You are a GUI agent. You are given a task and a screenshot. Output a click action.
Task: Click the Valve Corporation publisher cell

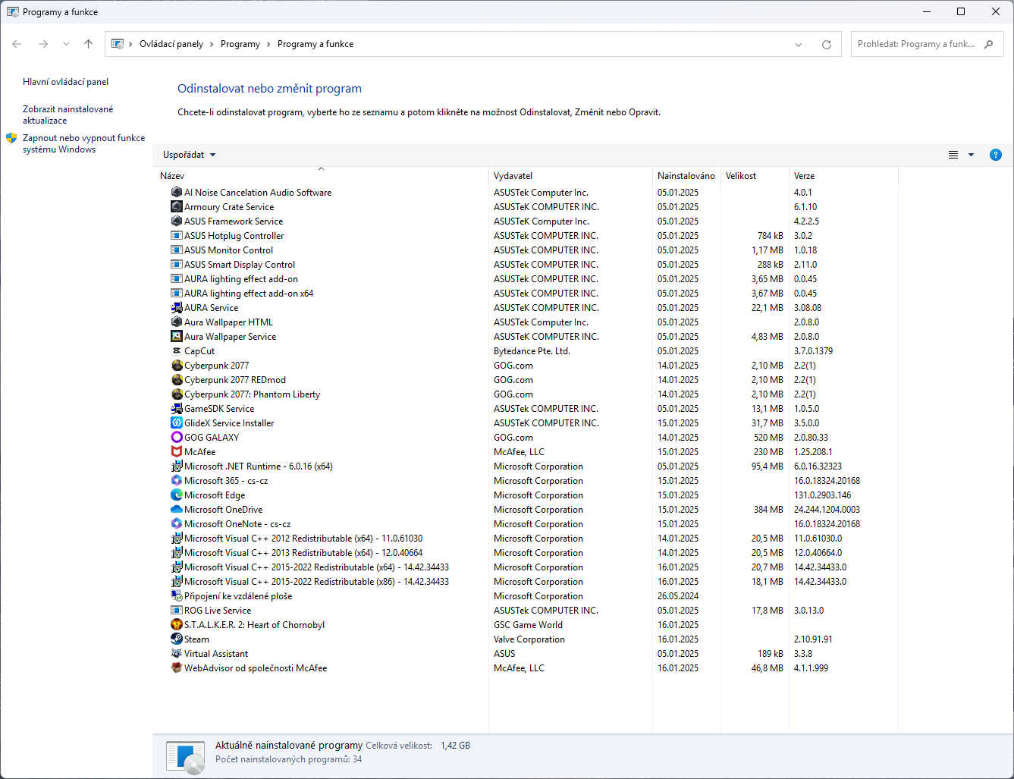pos(529,639)
